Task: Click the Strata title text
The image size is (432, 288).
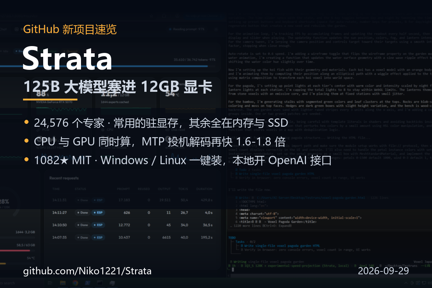Action: (x=67, y=58)
